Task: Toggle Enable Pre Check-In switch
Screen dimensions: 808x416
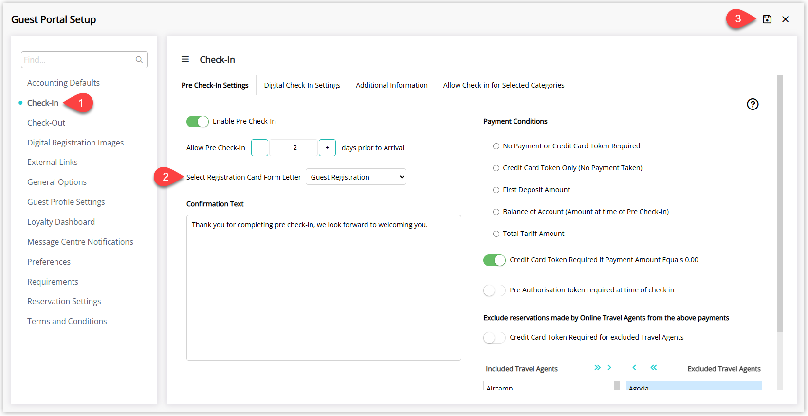Action: (198, 122)
